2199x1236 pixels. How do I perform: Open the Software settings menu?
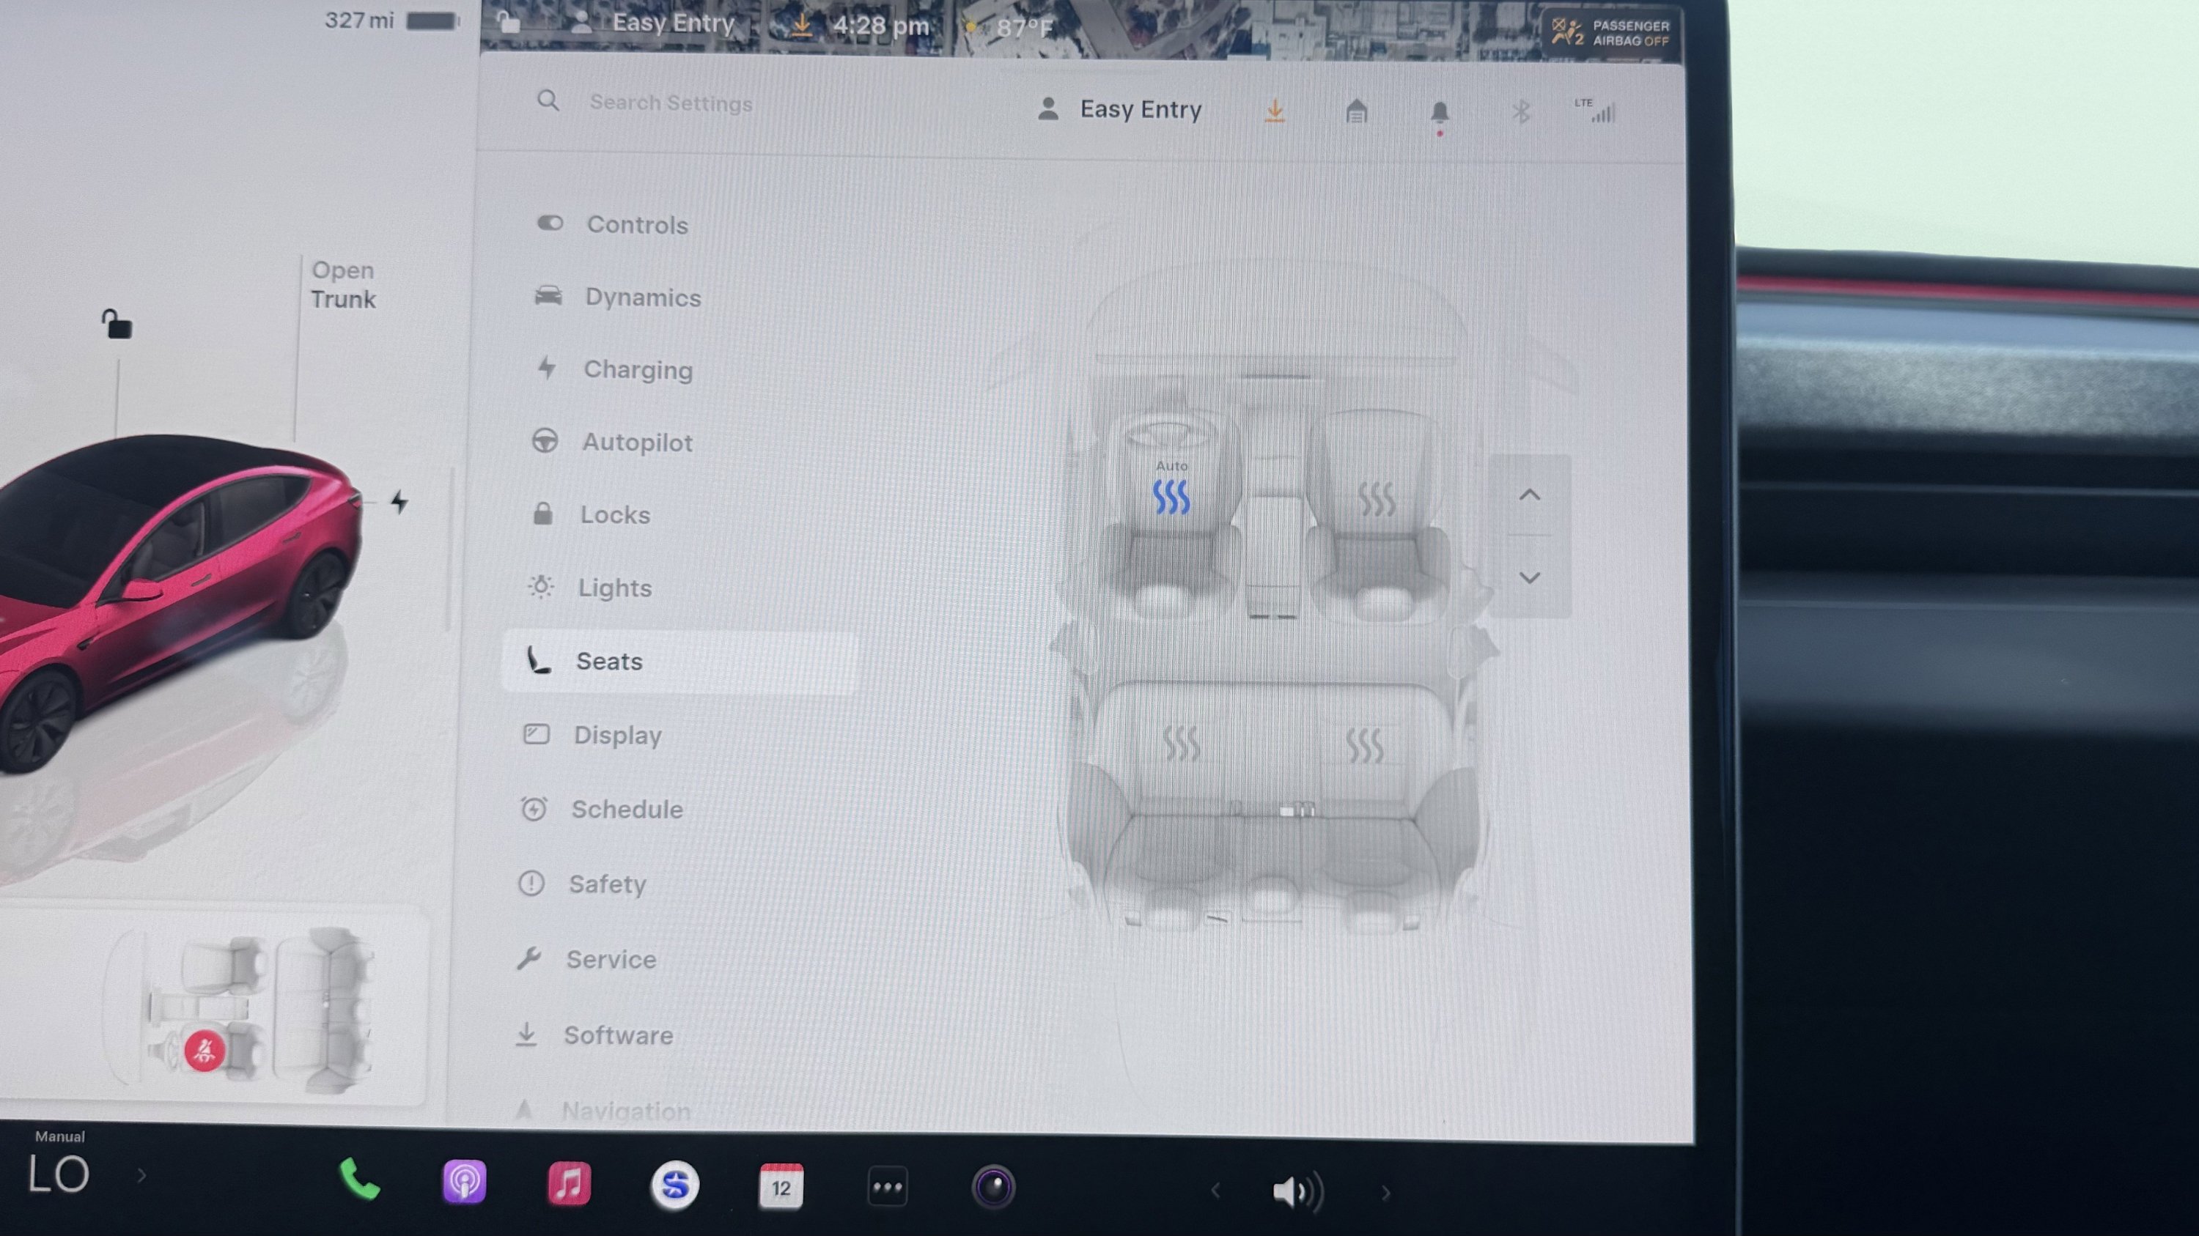[x=594, y=1035]
